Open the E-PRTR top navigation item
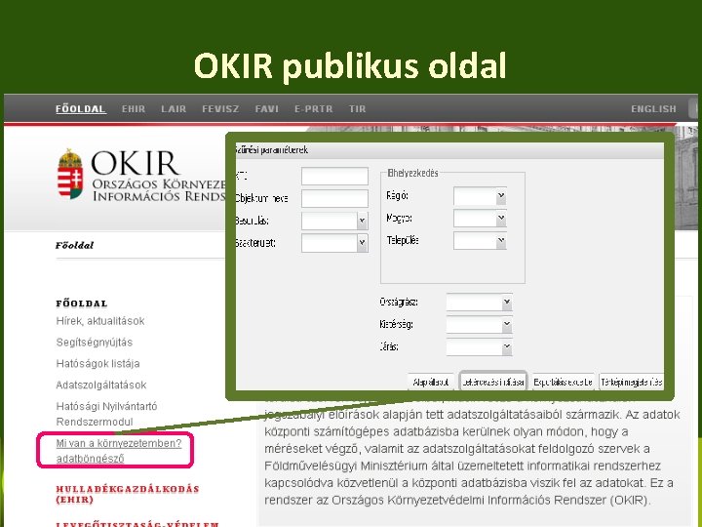Image resolution: width=702 pixels, height=527 pixels. [x=313, y=109]
